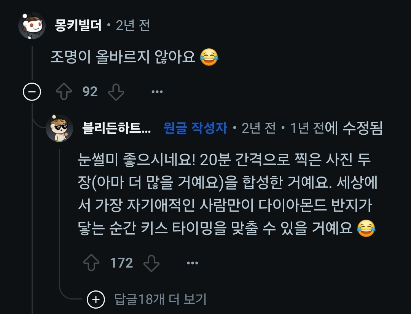Click the 172 vote count
Screen dimensions: 411x314
(x=122, y=263)
